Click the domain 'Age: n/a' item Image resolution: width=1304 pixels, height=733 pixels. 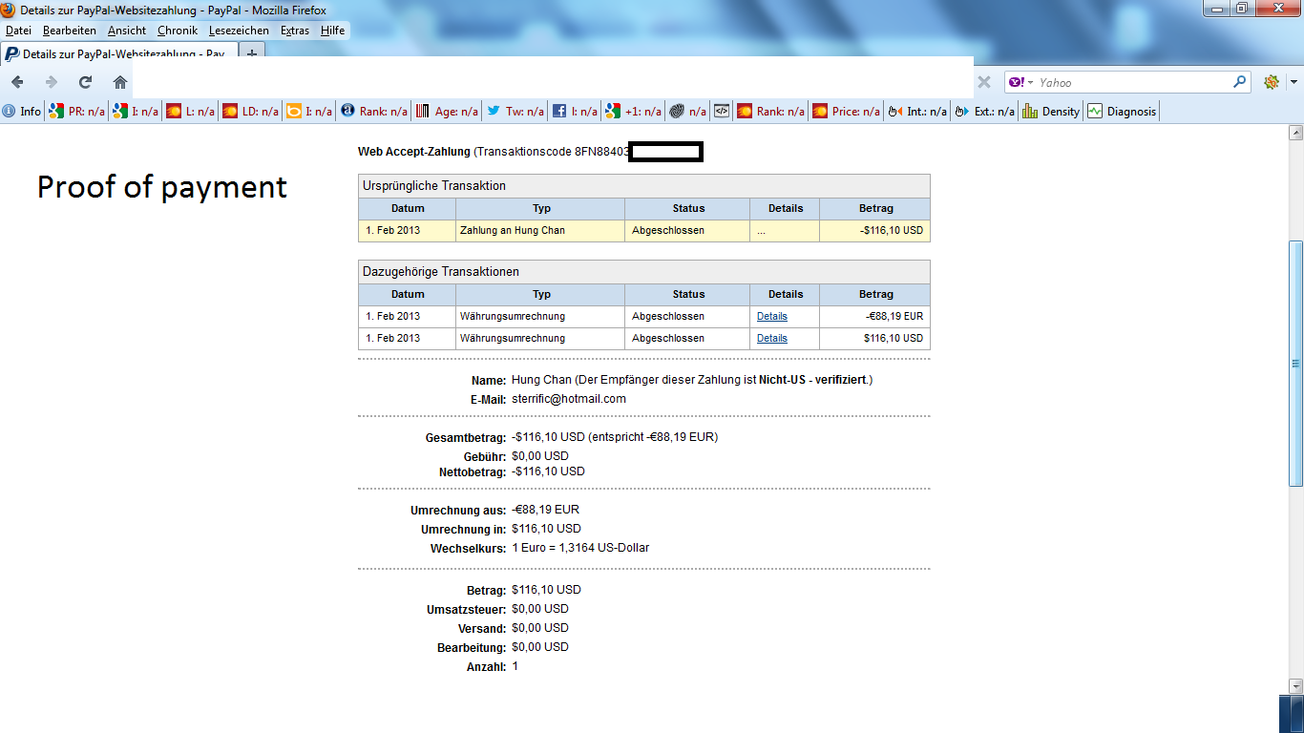[x=447, y=112]
